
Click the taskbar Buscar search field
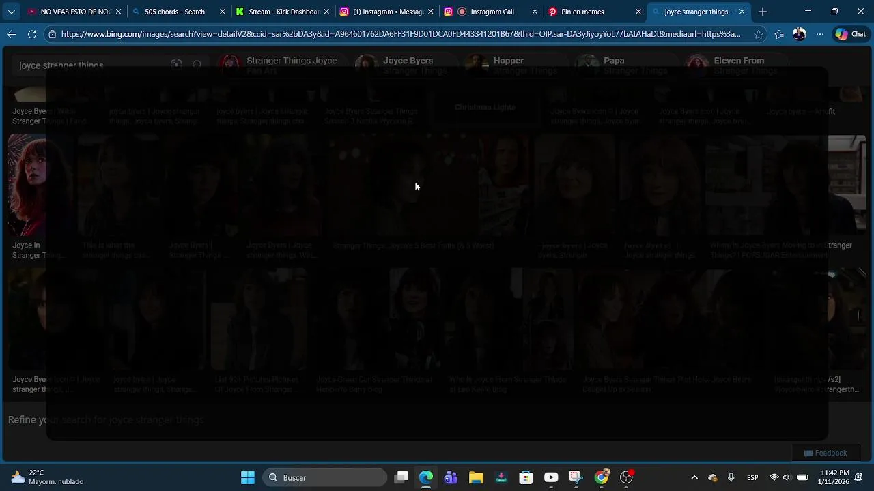[325, 477]
